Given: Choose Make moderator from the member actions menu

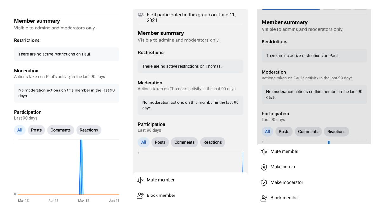Looking at the screenshot, I should (x=286, y=182).
